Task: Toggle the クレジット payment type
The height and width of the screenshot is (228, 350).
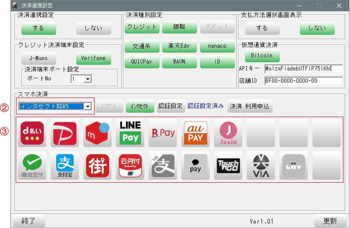Action: 142,27
